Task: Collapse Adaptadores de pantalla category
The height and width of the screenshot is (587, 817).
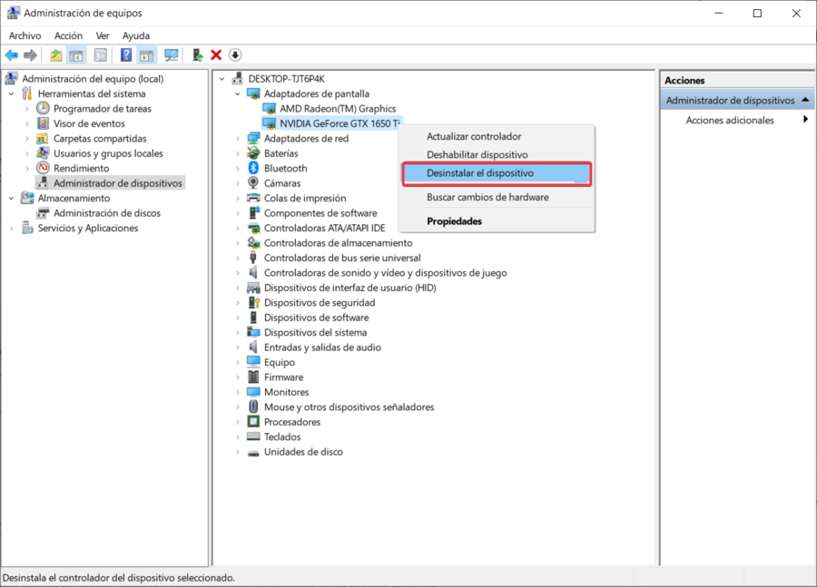Action: tap(238, 93)
